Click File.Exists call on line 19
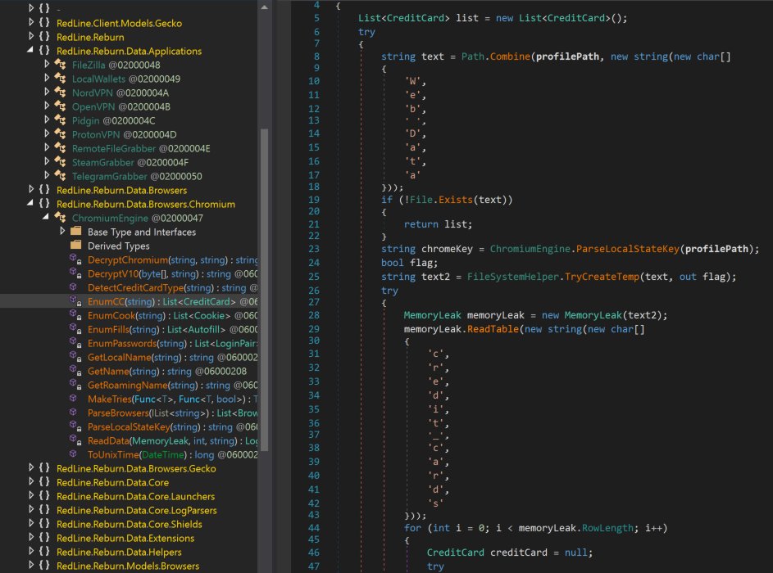This screenshot has width=773, height=573. point(441,200)
